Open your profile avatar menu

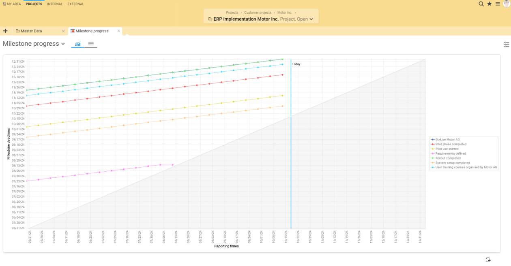[506, 4]
